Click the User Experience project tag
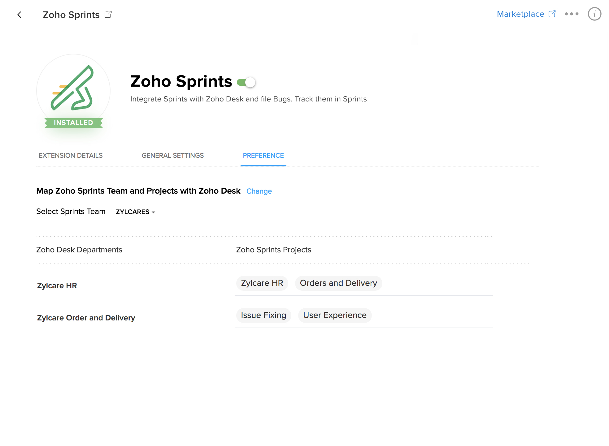 (335, 315)
